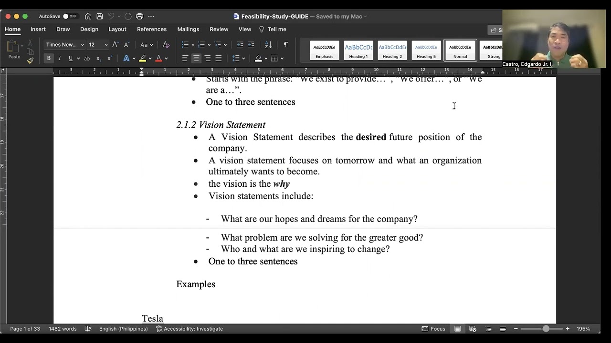Expand the bullet list style dropdown
Viewport: 611px width, 343px height.
193,45
